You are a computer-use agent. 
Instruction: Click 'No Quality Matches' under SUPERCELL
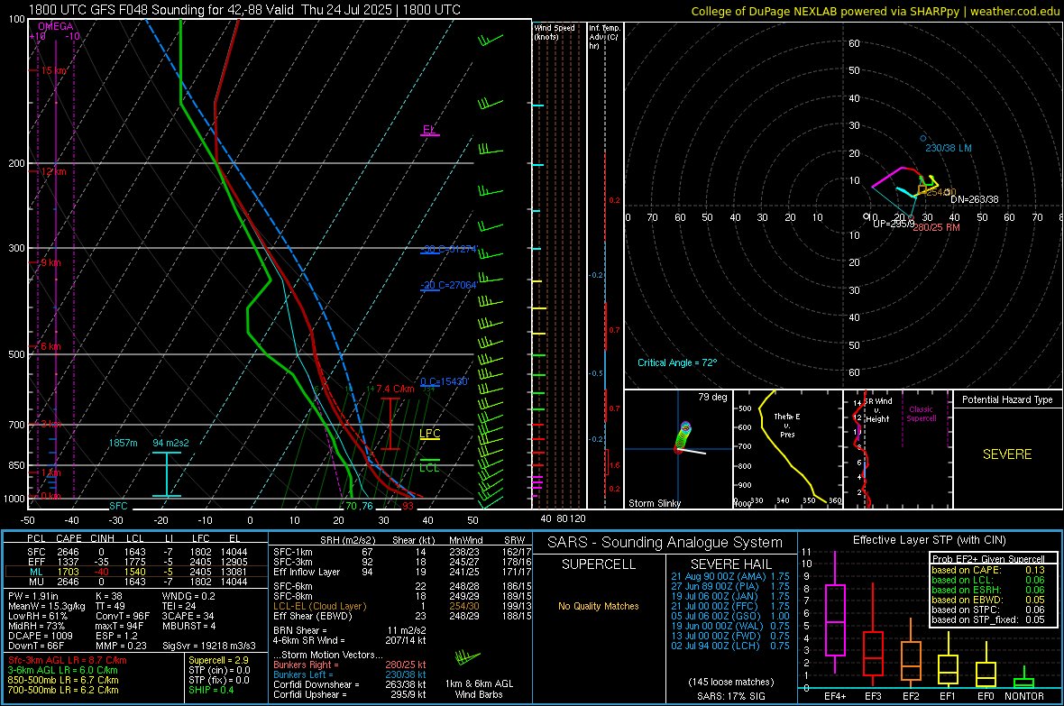(599, 606)
